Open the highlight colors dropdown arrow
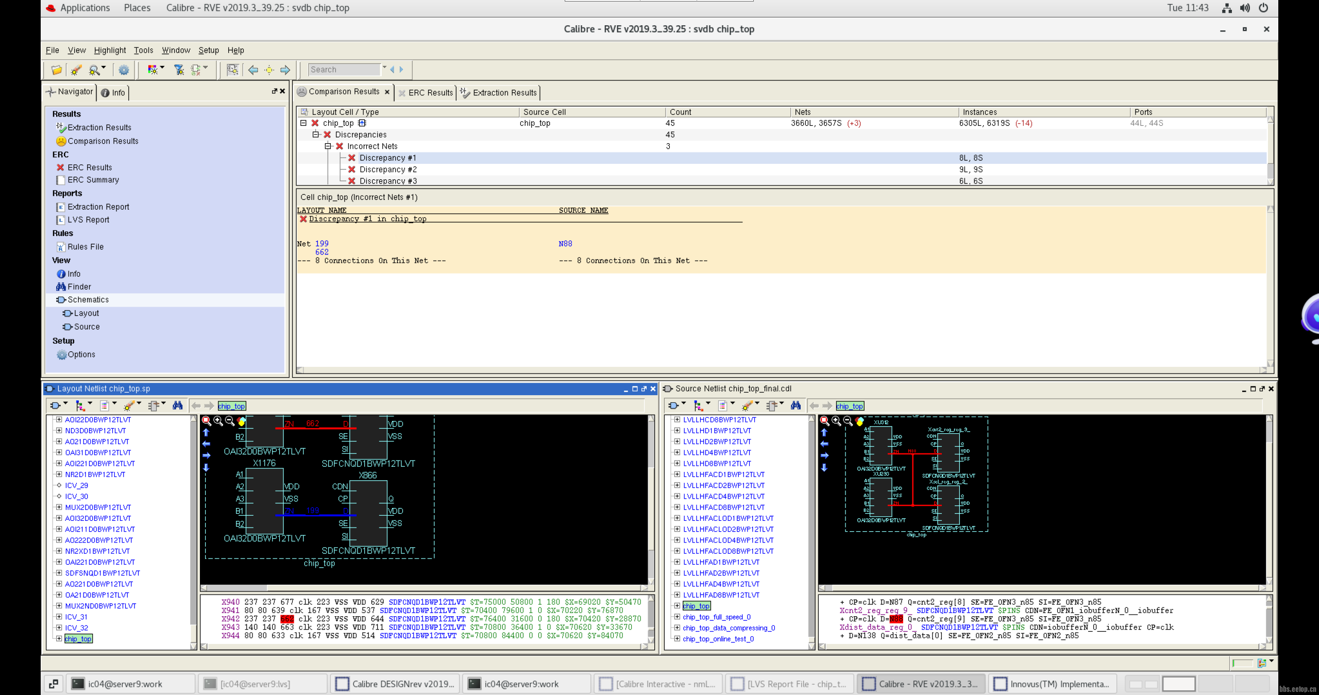The width and height of the screenshot is (1319, 695). pyautogui.click(x=162, y=67)
